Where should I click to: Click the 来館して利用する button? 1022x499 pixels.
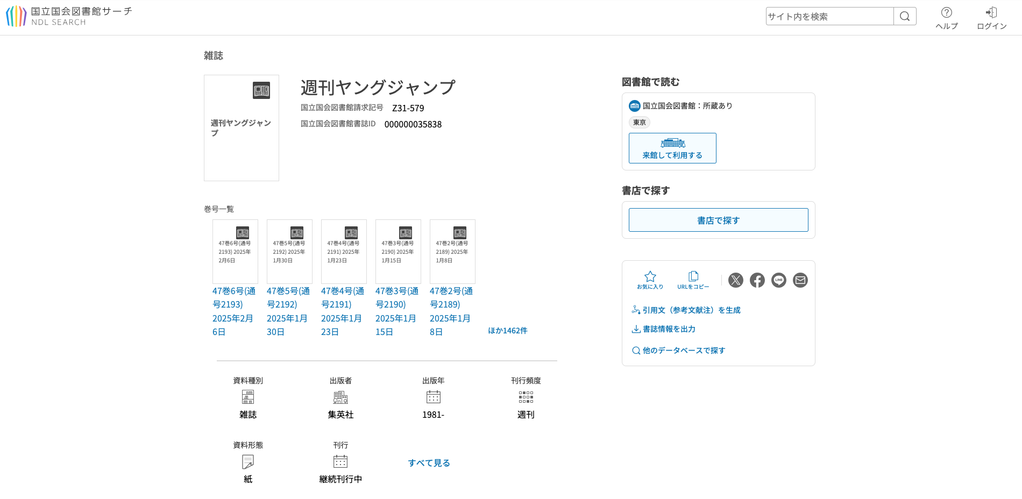click(672, 148)
